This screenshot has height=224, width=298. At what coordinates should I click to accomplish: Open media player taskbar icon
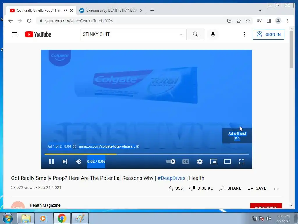(44, 218)
